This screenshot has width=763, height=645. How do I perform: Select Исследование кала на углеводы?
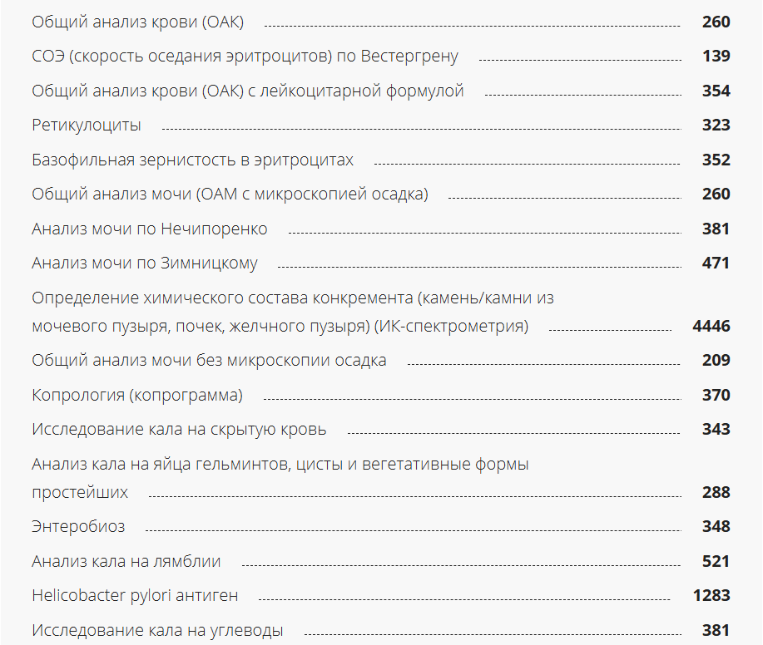pyautogui.click(x=157, y=631)
